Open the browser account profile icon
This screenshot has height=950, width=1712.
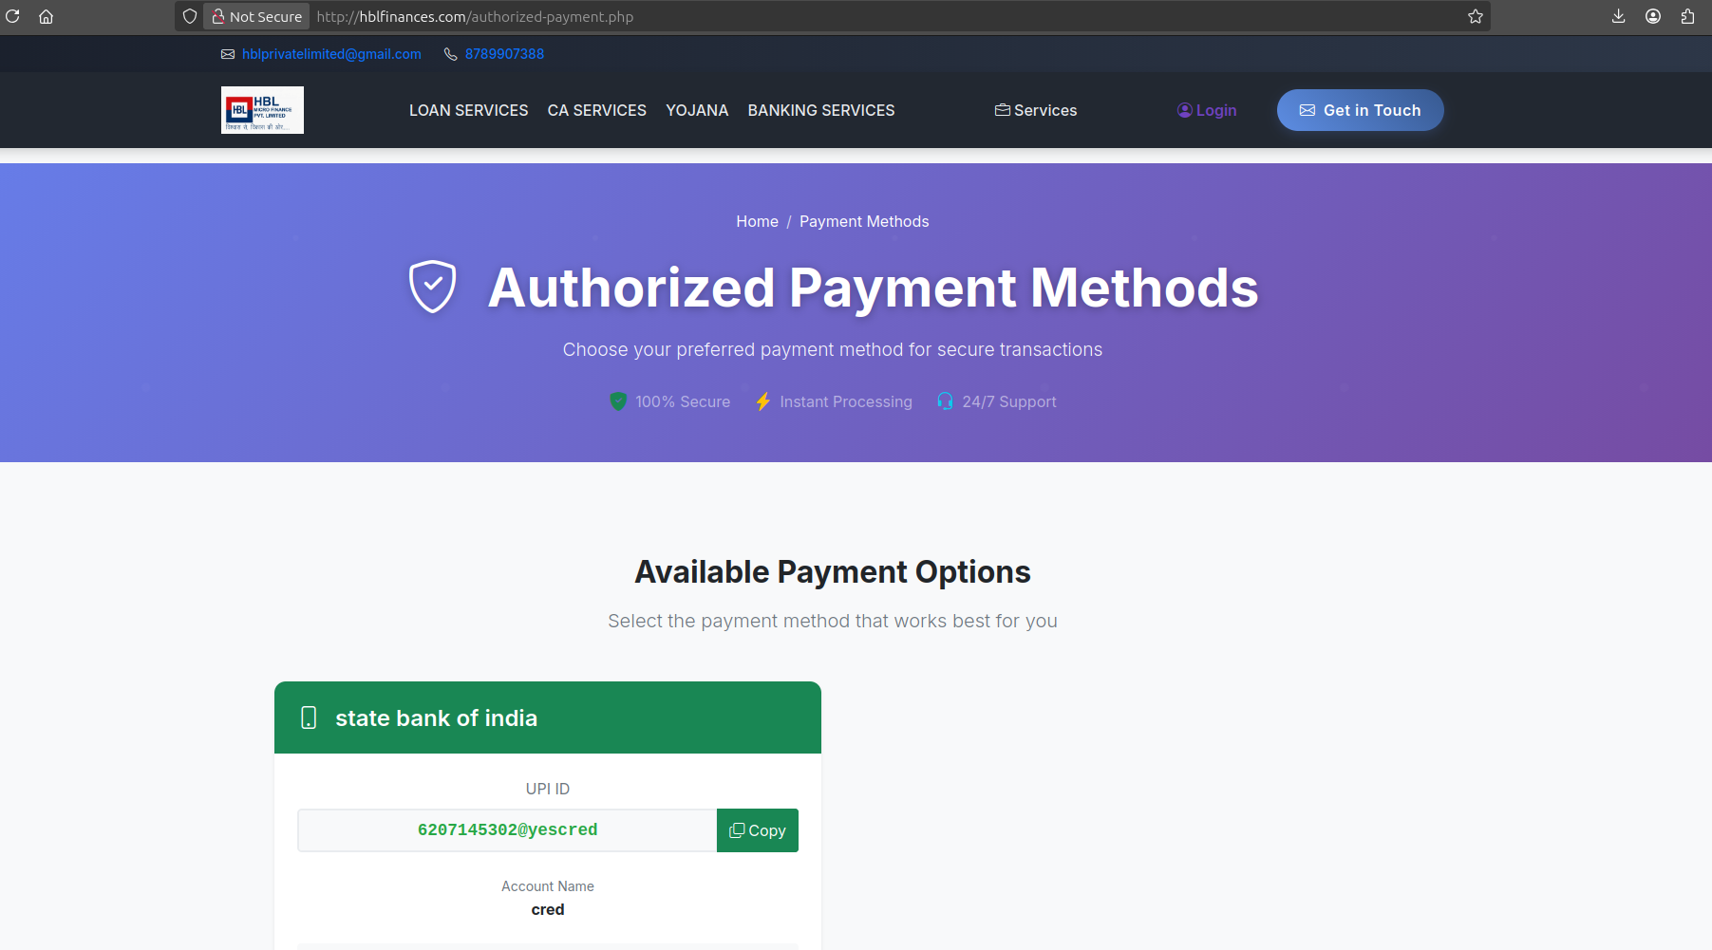pyautogui.click(x=1652, y=16)
